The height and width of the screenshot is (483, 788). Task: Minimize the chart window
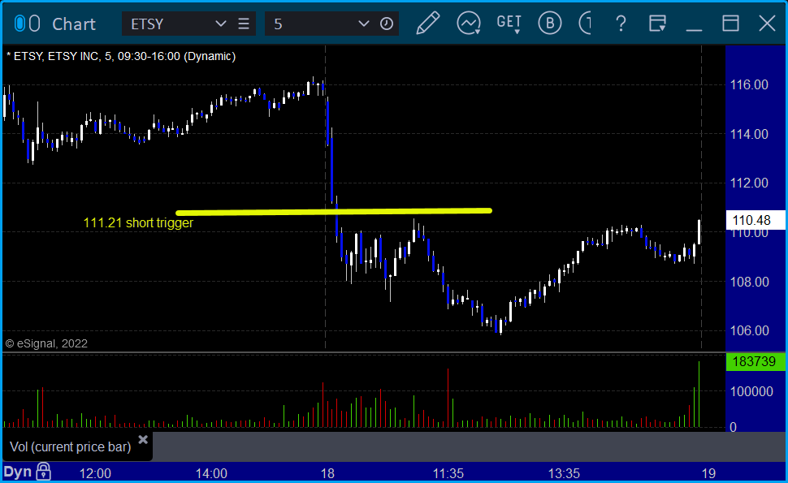pyautogui.click(x=694, y=29)
